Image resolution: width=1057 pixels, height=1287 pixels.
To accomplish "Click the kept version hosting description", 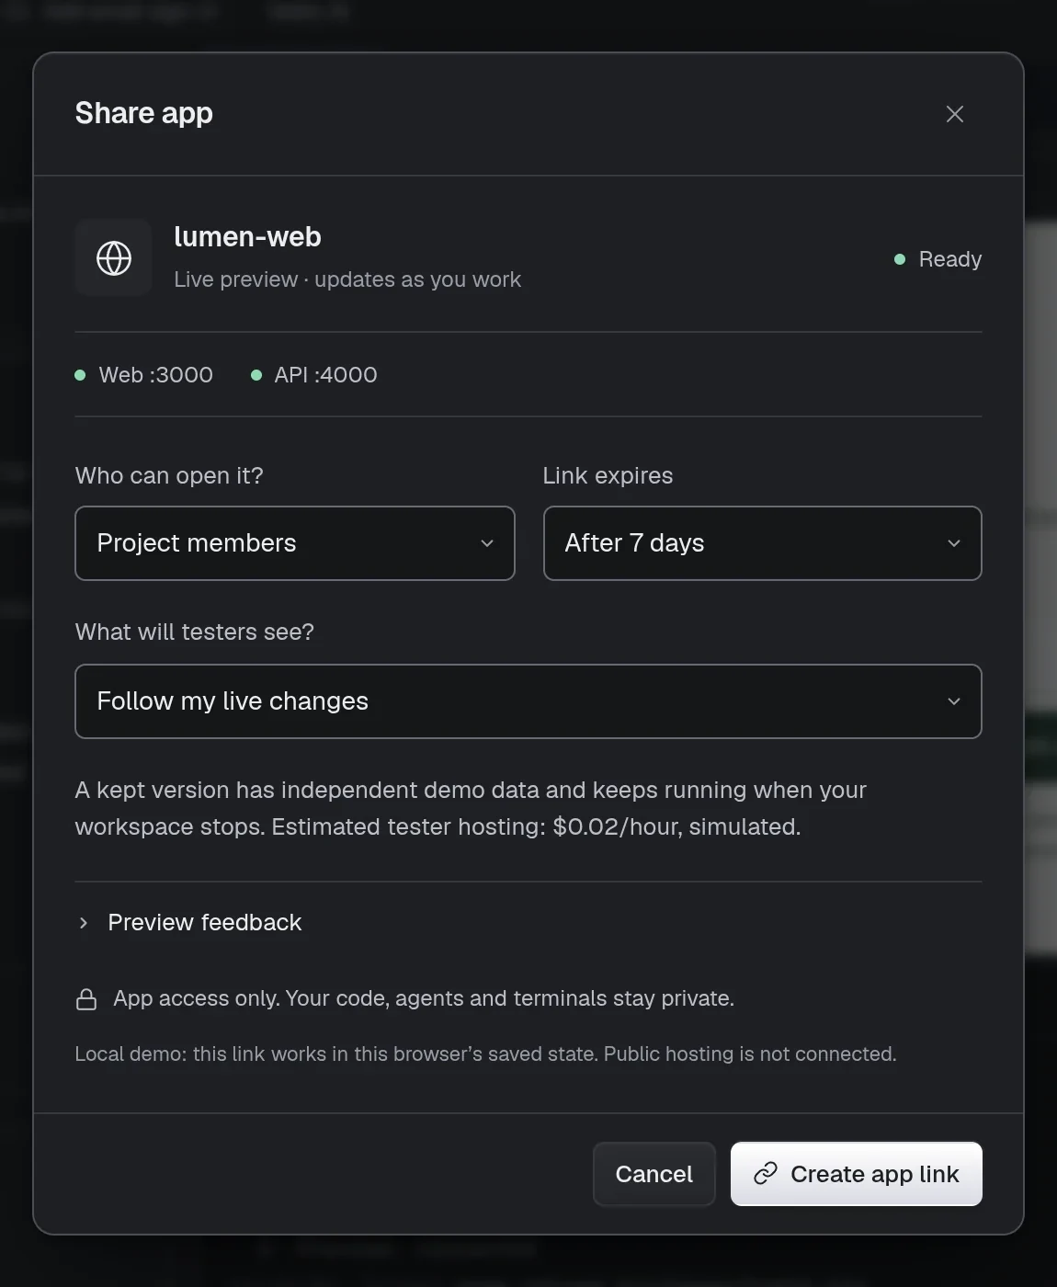I will pyautogui.click(x=471, y=808).
